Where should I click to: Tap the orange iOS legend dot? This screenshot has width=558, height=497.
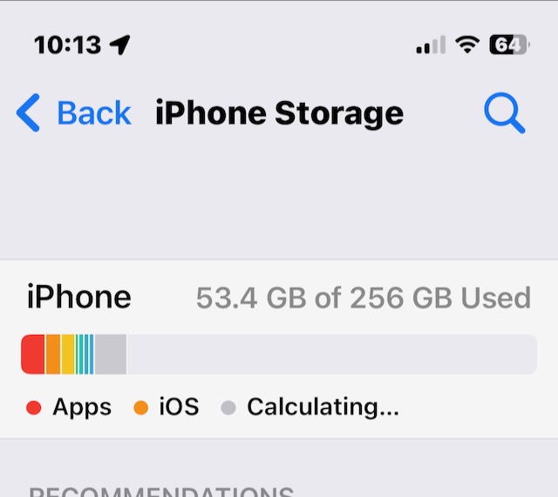point(141,408)
